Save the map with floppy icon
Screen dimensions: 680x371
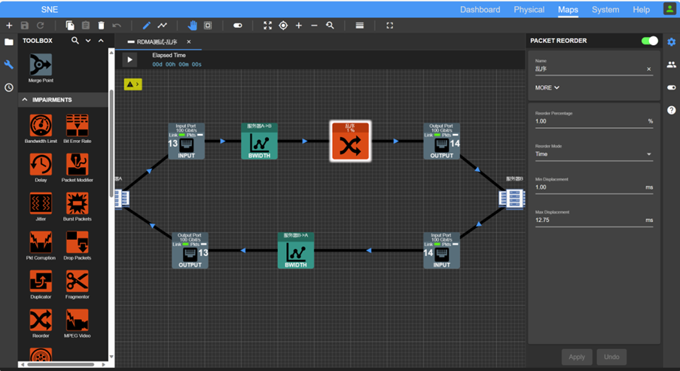click(25, 26)
